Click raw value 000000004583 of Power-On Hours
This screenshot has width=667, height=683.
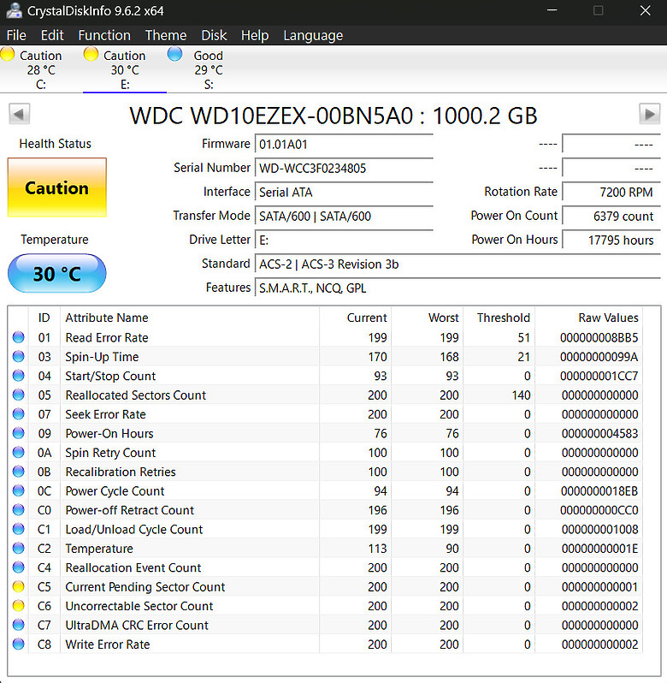599,433
